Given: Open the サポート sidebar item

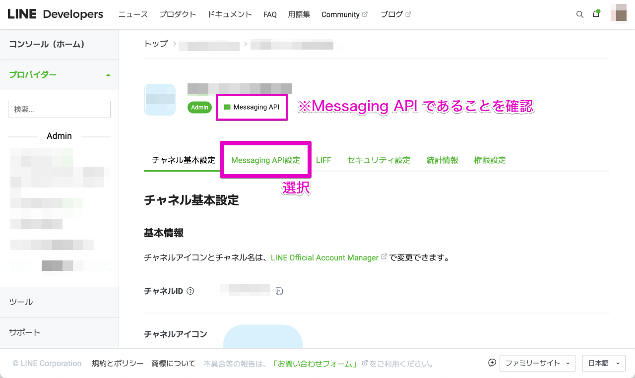Looking at the screenshot, I should coord(59,332).
